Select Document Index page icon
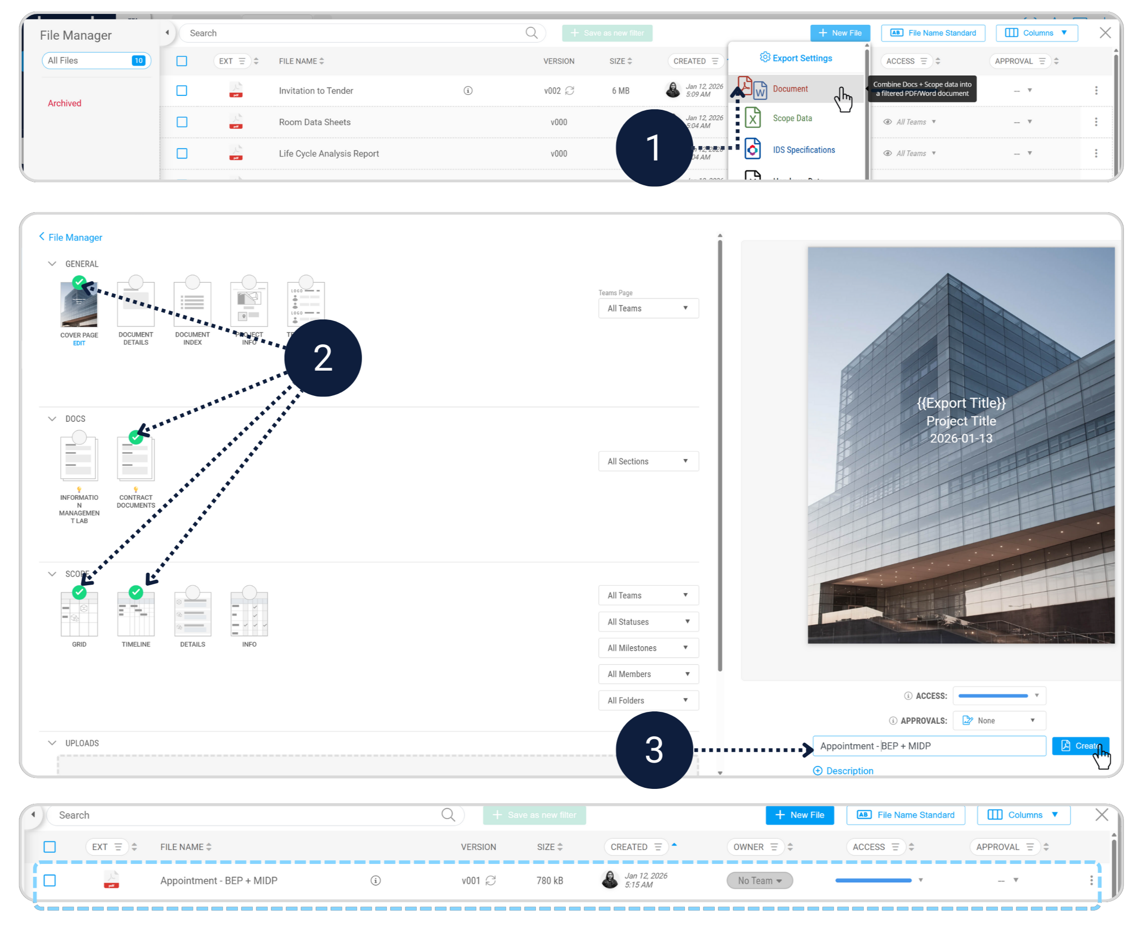This screenshot has height=926, width=1138. (x=193, y=304)
